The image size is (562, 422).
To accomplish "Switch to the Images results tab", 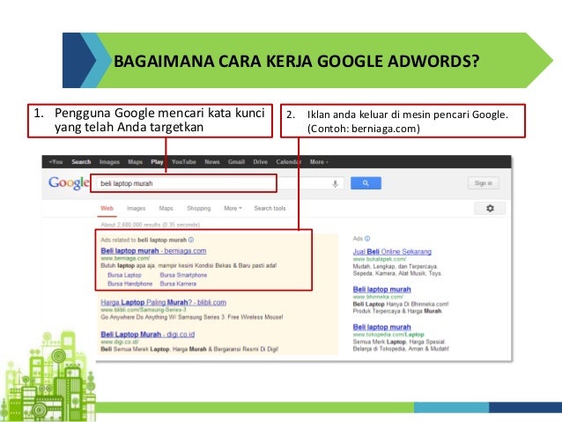I will [137, 208].
